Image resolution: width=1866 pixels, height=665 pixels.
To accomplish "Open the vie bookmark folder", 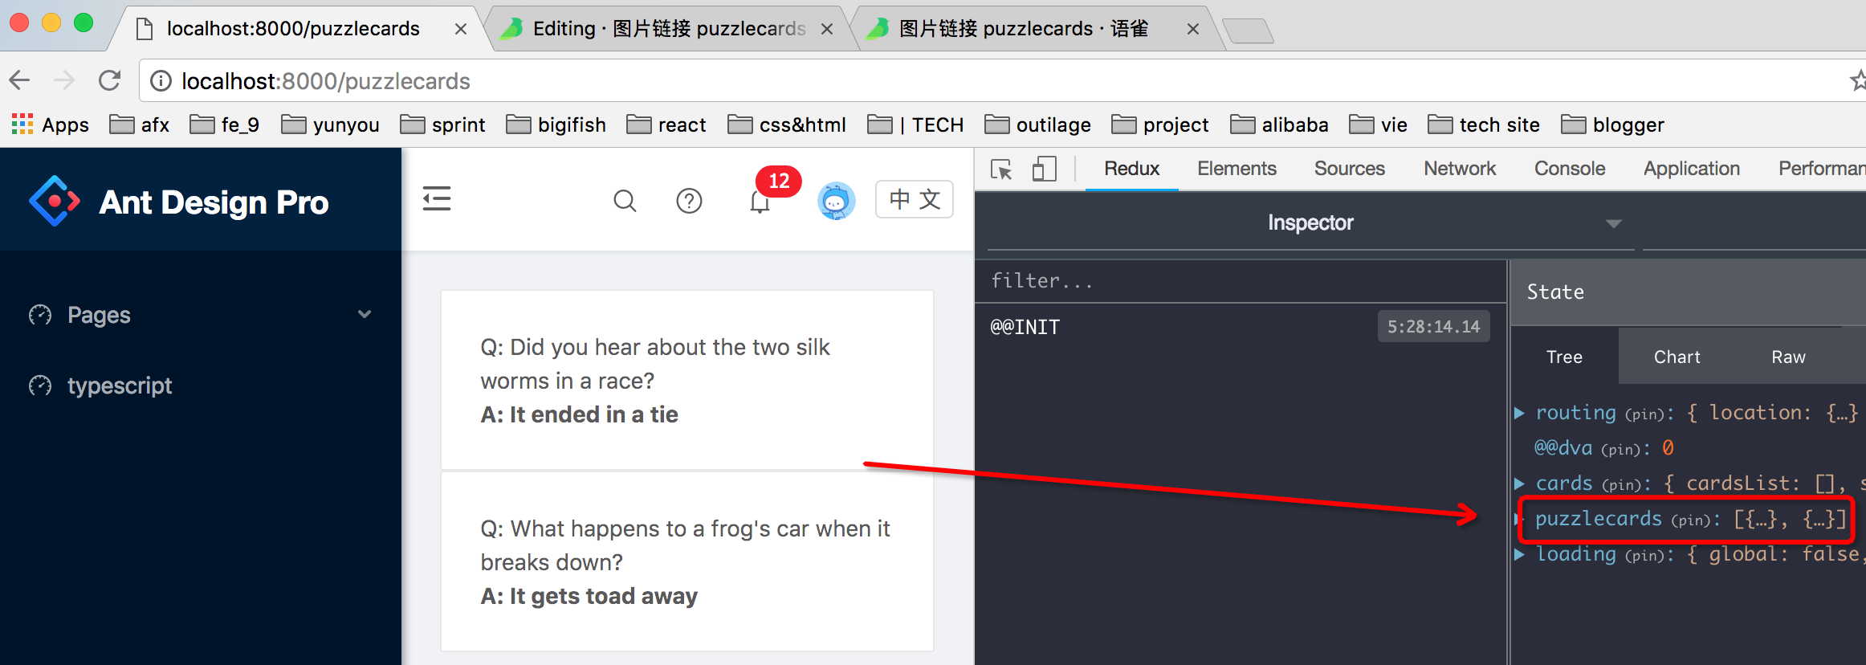I will point(1378,124).
